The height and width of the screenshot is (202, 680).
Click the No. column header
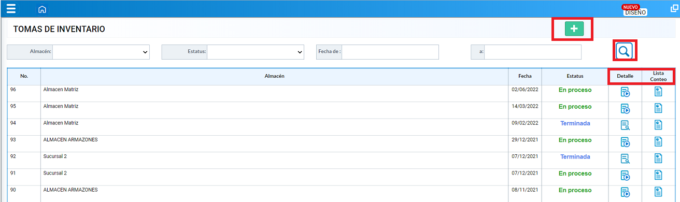[24, 76]
